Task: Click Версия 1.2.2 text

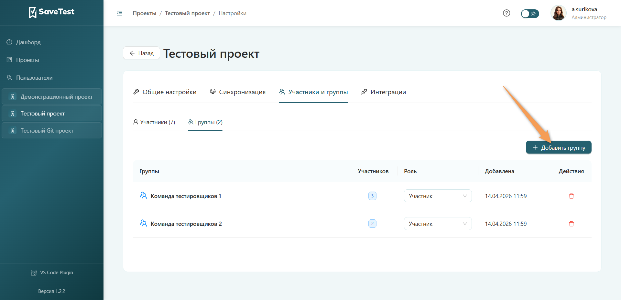Action: point(52,291)
